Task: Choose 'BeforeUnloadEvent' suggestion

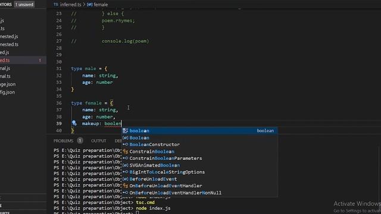Action: [x=199, y=179]
